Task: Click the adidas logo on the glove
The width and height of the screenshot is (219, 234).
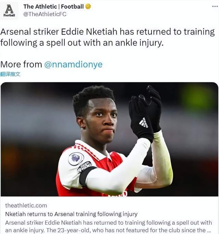Action: coord(144,123)
